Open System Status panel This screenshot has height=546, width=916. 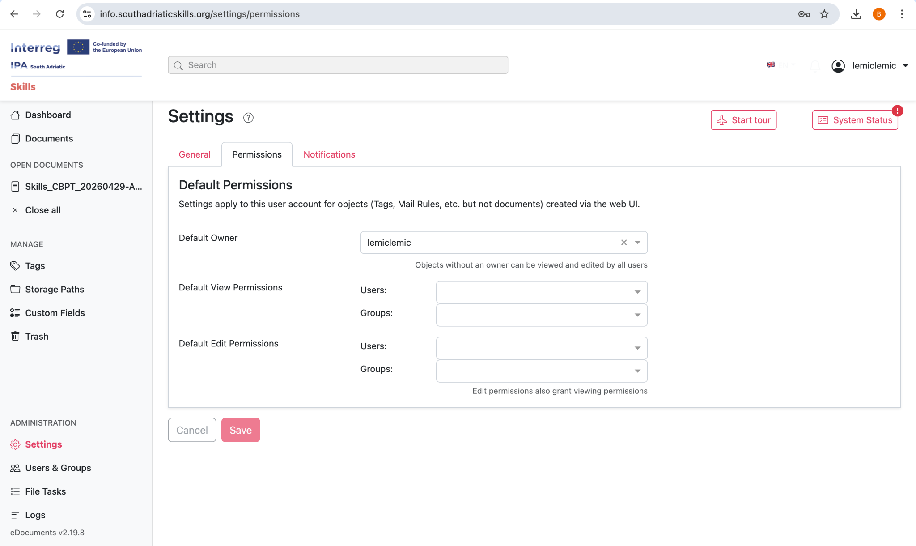pyautogui.click(x=855, y=120)
